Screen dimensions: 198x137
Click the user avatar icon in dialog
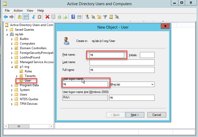point(66,41)
